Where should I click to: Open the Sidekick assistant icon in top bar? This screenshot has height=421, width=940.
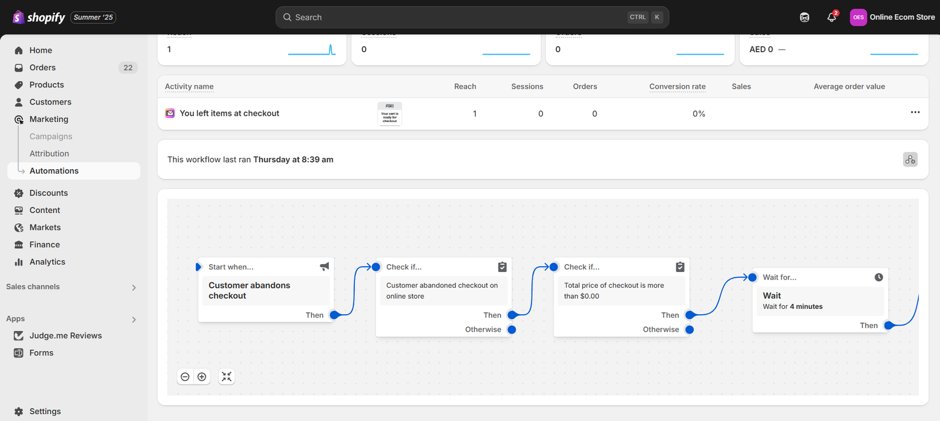(804, 18)
